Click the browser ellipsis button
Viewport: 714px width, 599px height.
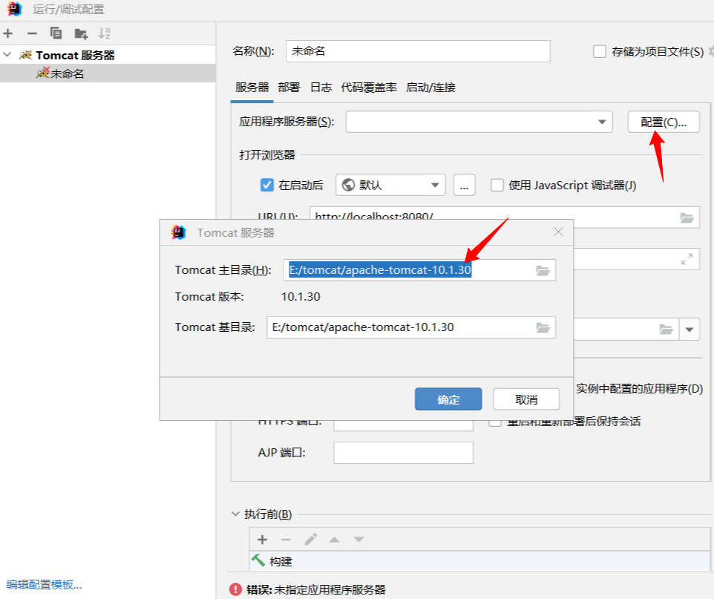464,185
